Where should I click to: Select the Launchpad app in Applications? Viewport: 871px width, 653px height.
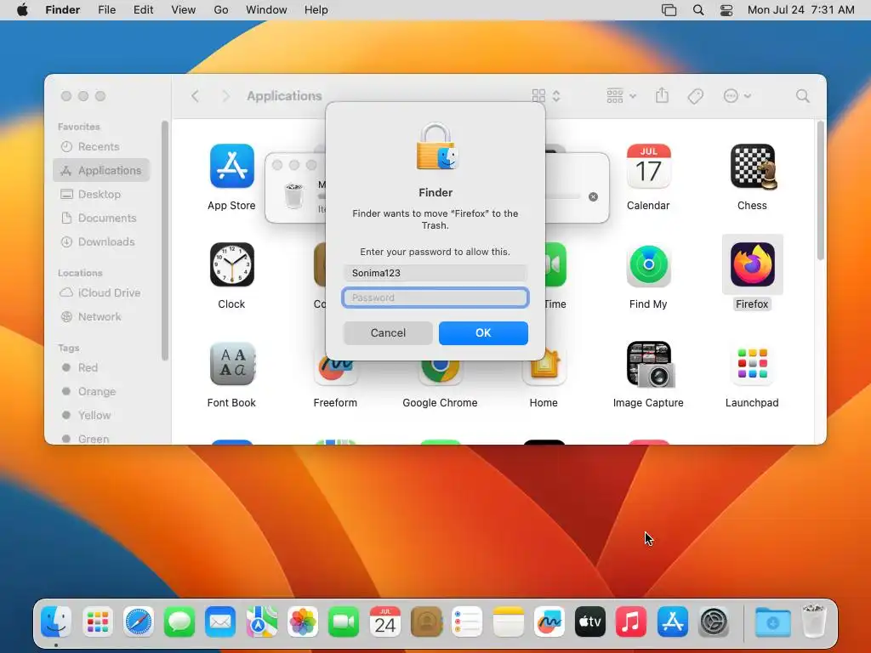(x=752, y=364)
